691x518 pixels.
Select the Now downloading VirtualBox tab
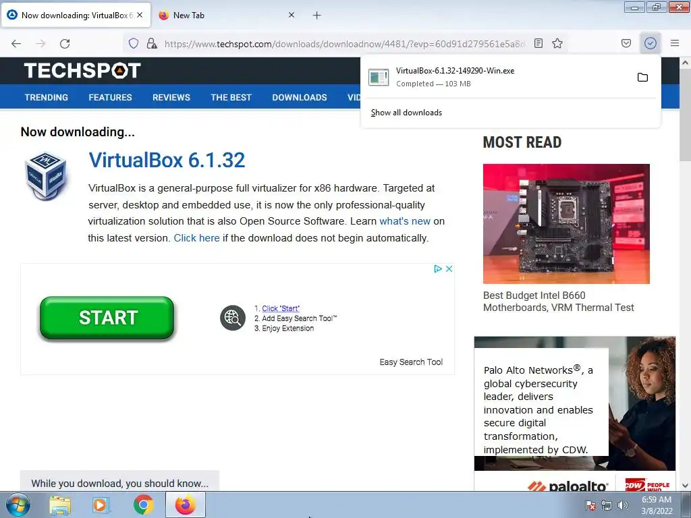76,16
